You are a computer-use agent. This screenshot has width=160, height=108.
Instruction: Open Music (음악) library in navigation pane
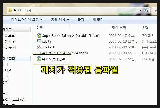click(5, 82)
